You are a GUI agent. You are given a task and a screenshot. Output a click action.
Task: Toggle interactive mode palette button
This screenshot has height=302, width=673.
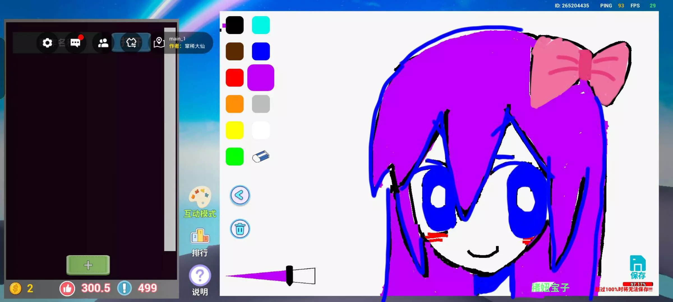pyautogui.click(x=200, y=197)
